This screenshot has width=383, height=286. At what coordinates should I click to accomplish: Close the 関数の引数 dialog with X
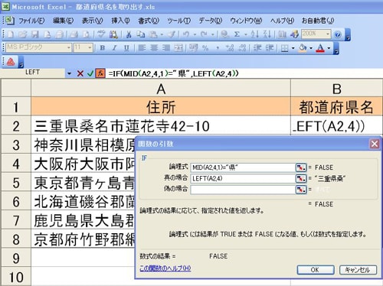375,144
